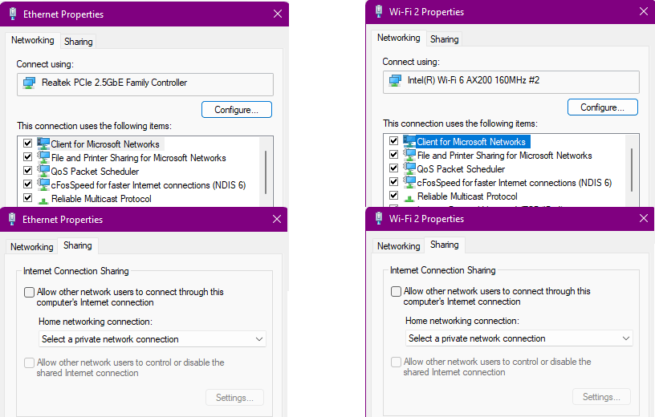The height and width of the screenshot is (417, 655).
Task: Select 'Reliable Multicast Protocol' text in Ethernet list
Action: pyautogui.click(x=101, y=199)
